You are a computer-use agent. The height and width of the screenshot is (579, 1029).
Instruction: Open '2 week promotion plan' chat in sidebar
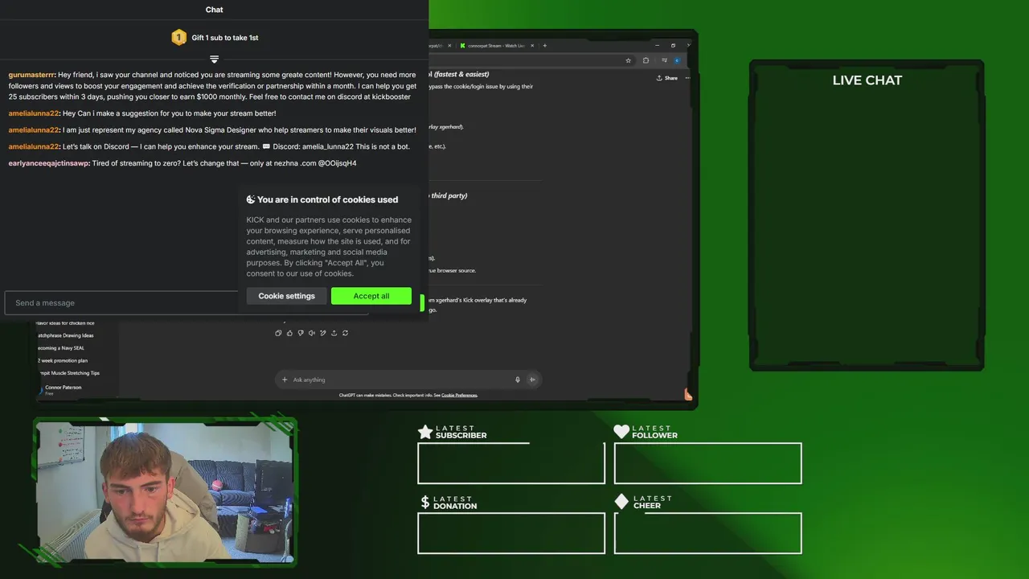pos(63,360)
